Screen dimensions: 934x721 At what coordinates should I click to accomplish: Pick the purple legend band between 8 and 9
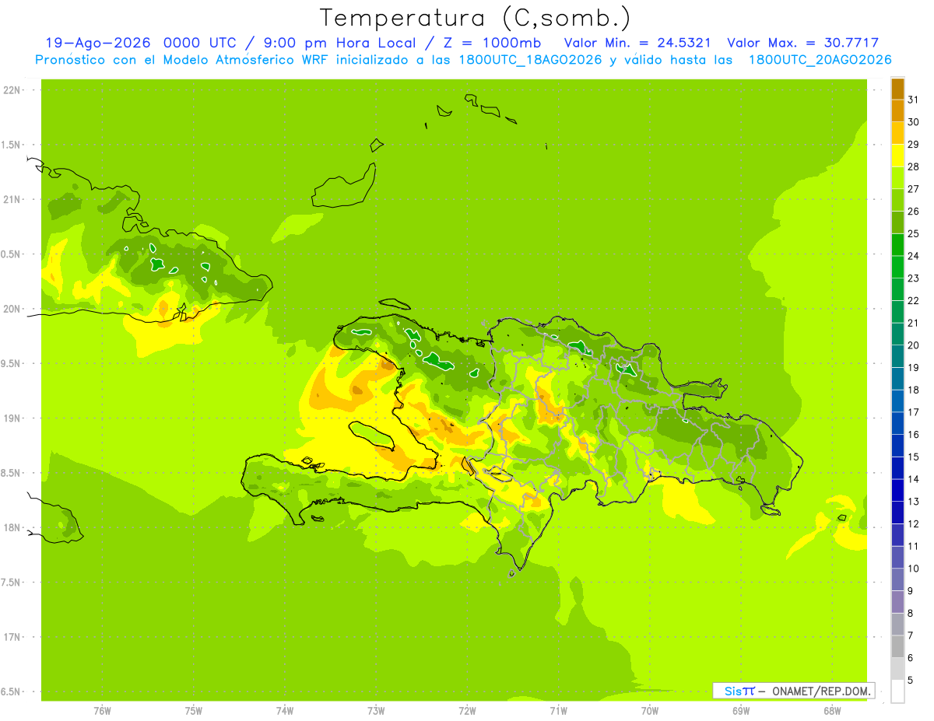click(897, 602)
